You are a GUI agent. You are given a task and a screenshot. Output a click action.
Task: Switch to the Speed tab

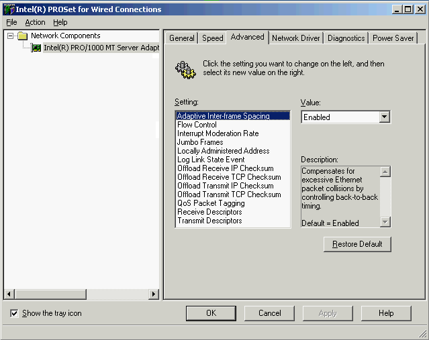pyautogui.click(x=213, y=38)
